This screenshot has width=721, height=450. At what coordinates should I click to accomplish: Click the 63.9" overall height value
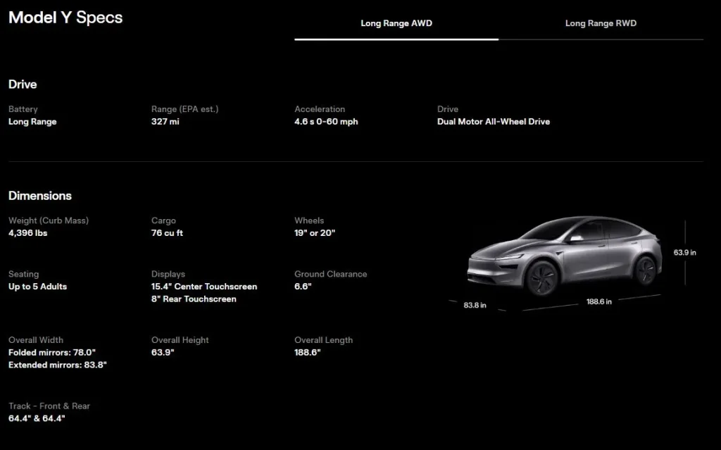(163, 352)
